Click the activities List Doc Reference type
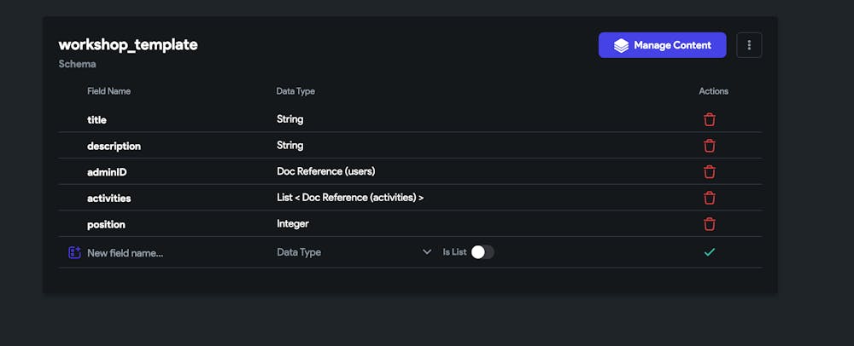Viewport: 854px width, 346px height. point(350,198)
